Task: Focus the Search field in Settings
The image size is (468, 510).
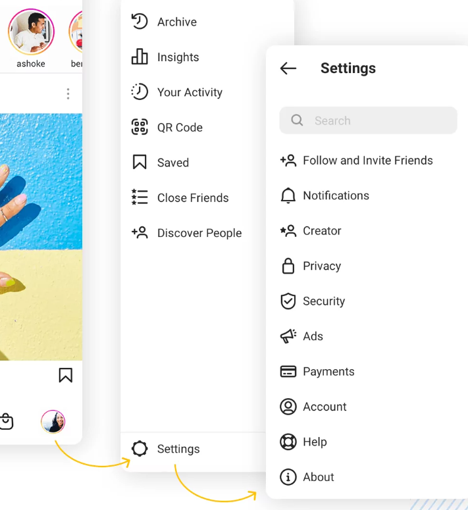Action: click(368, 120)
